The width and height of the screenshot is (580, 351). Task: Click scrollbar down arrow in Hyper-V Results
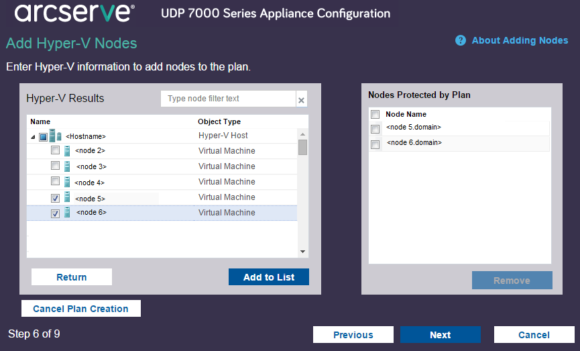tap(302, 252)
